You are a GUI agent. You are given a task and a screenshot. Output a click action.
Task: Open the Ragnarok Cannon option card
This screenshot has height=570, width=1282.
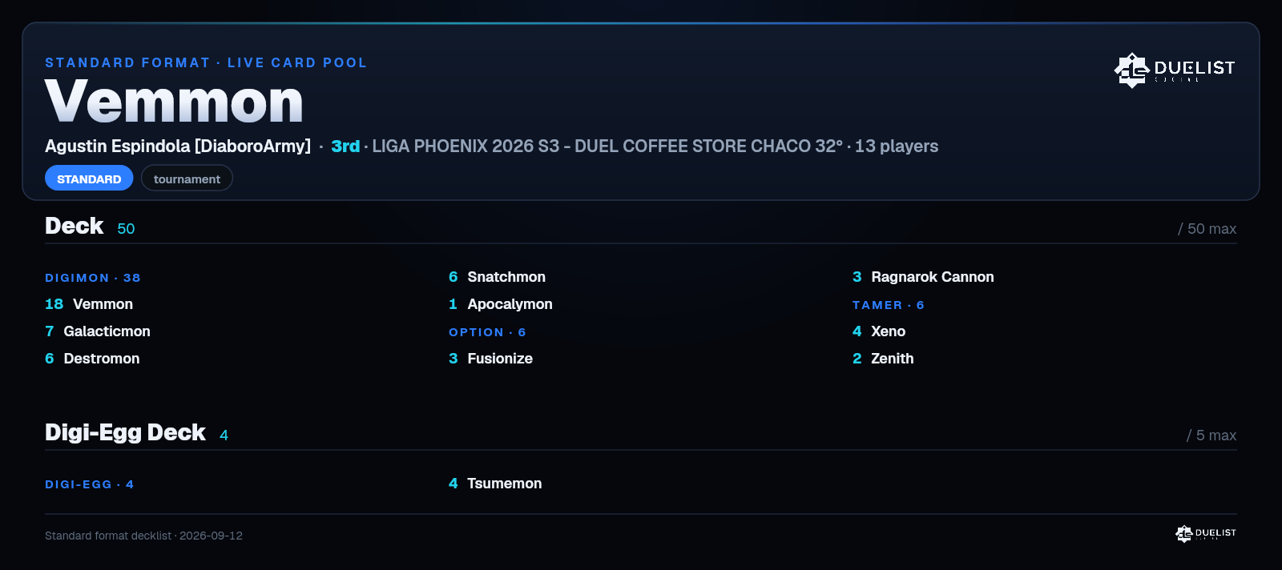923,277
